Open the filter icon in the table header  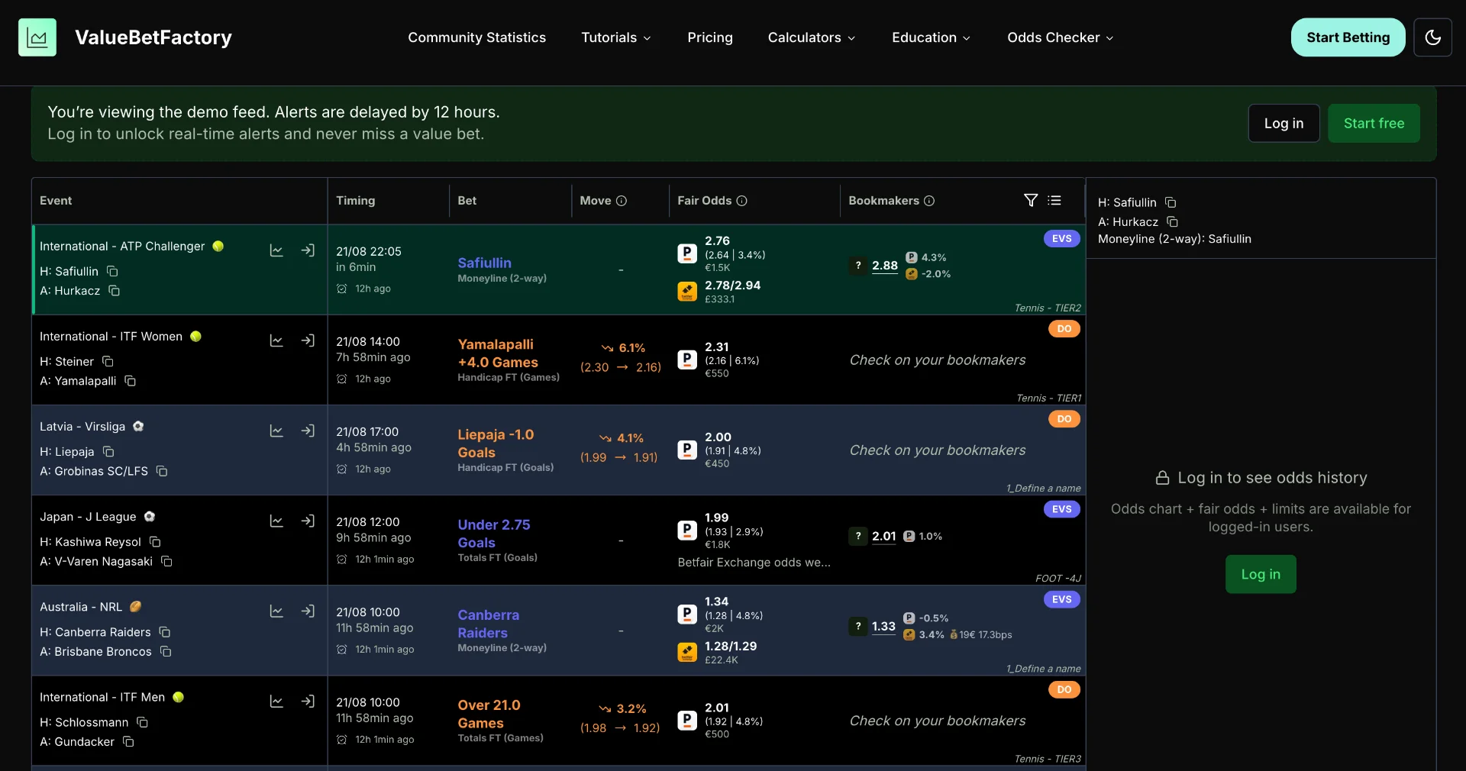coord(1031,200)
